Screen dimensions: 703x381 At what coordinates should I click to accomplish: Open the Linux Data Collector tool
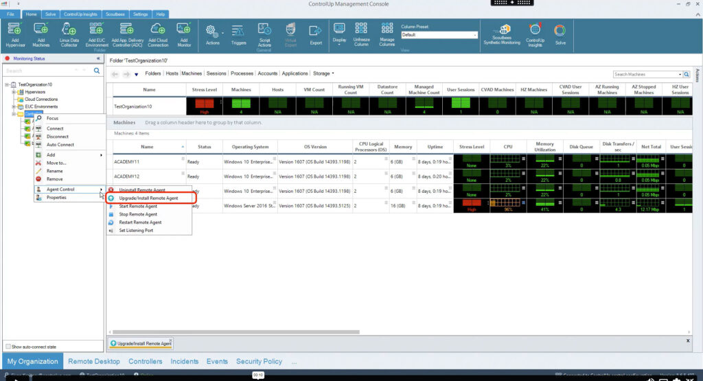click(x=69, y=34)
